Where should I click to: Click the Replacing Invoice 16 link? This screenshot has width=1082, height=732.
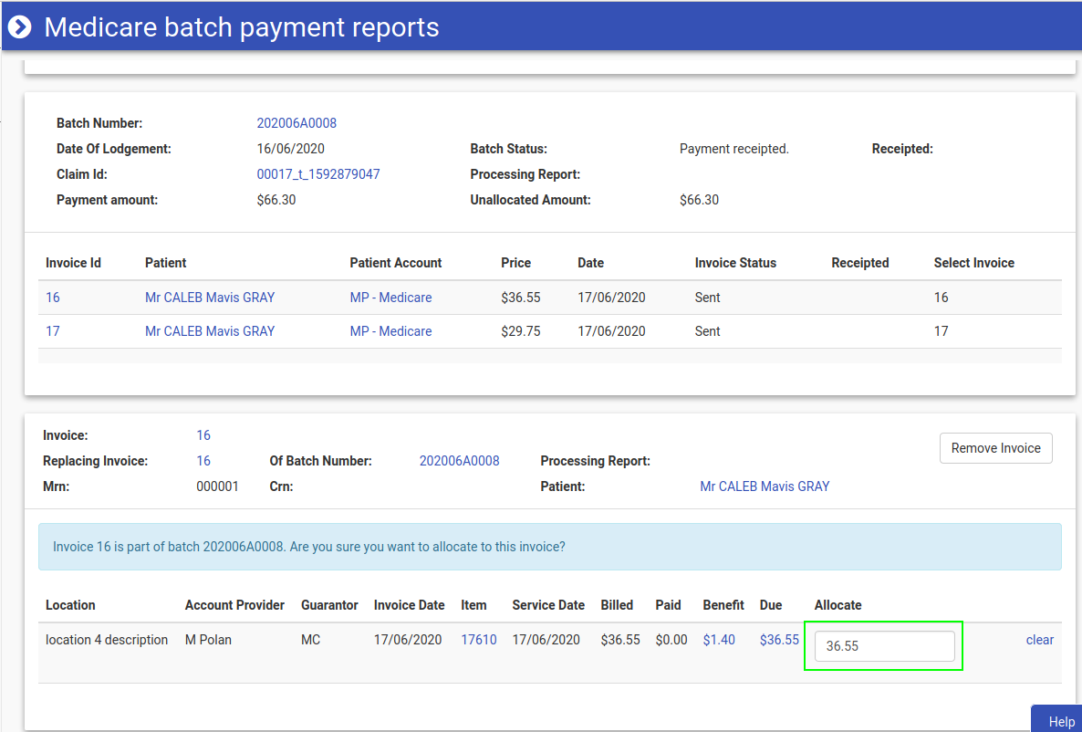[x=203, y=461]
